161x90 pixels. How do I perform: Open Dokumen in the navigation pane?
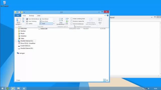pos(22,28)
